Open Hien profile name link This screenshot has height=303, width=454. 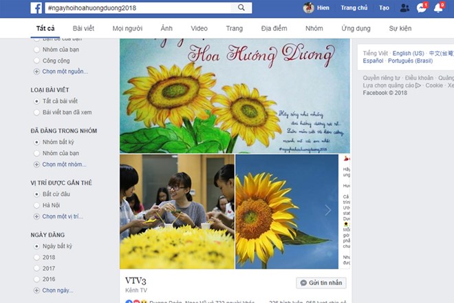point(323,8)
